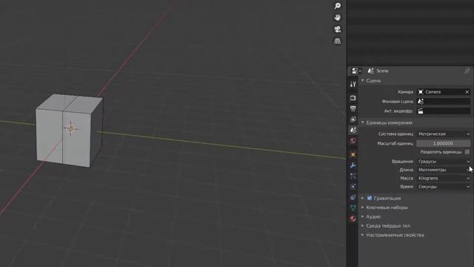Click the scene icon in Фоновая сцена field
This screenshot has height=267, width=474.
(x=421, y=102)
